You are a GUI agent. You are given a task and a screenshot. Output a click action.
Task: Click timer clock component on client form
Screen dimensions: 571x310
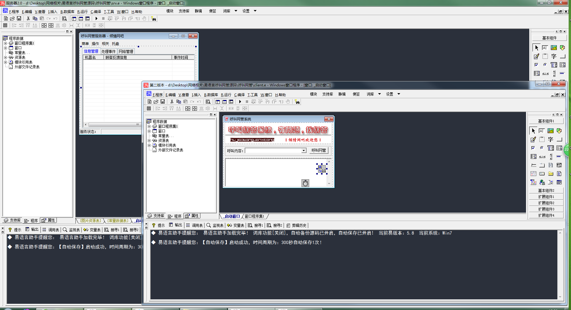tap(305, 183)
